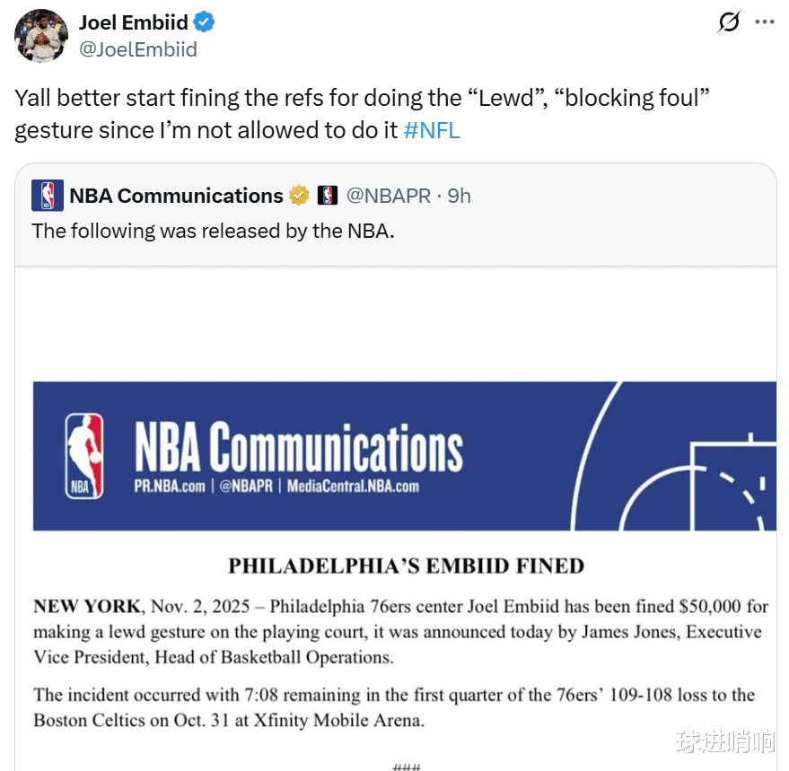
Task: Open the Grok slashed-circle icon
Action: tap(729, 22)
